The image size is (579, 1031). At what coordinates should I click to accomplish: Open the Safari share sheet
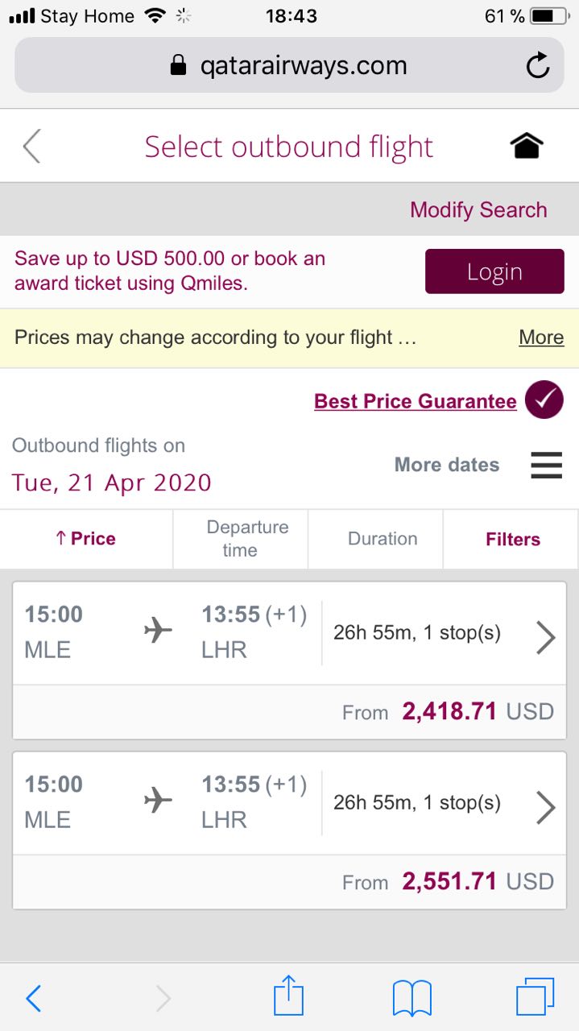click(x=288, y=998)
